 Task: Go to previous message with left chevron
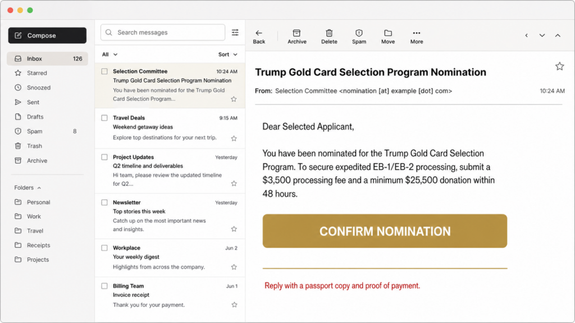[527, 35]
